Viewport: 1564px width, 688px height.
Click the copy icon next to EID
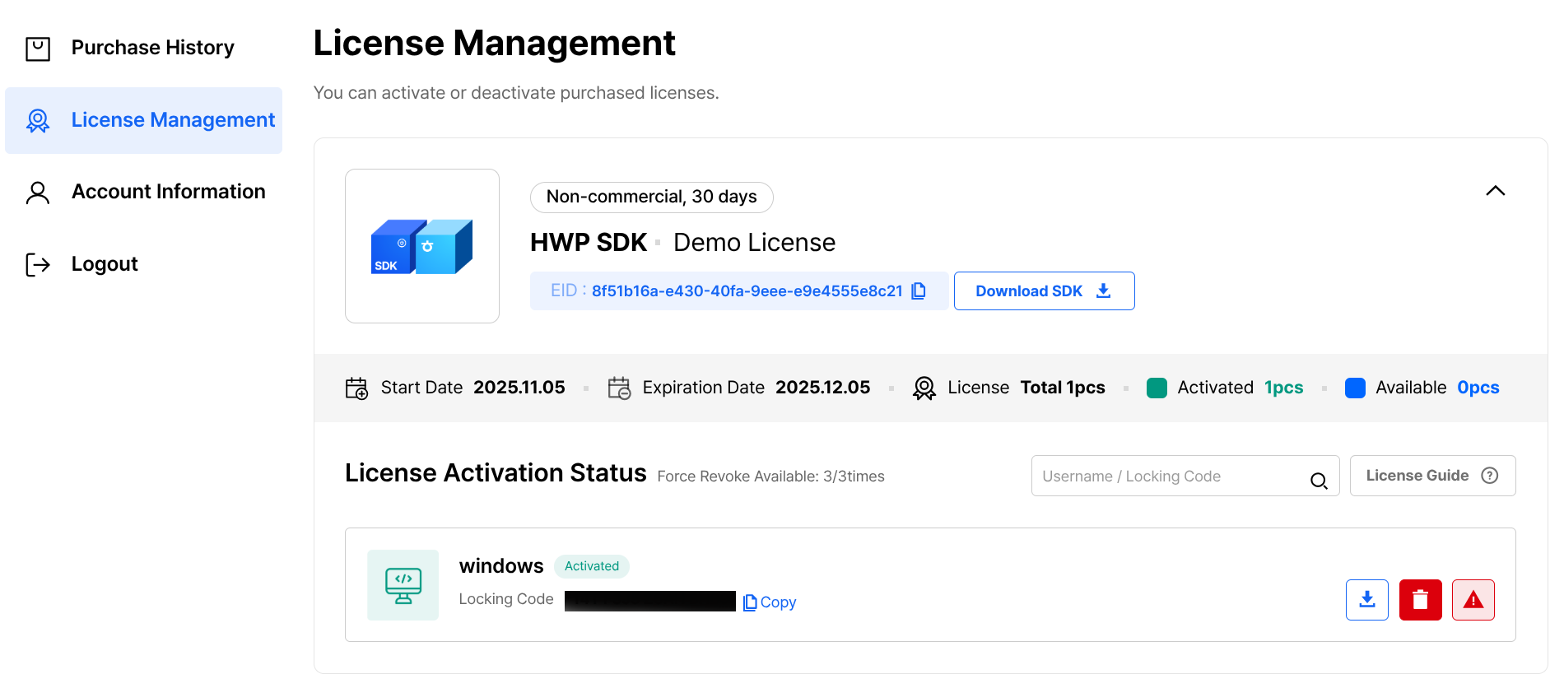click(919, 291)
